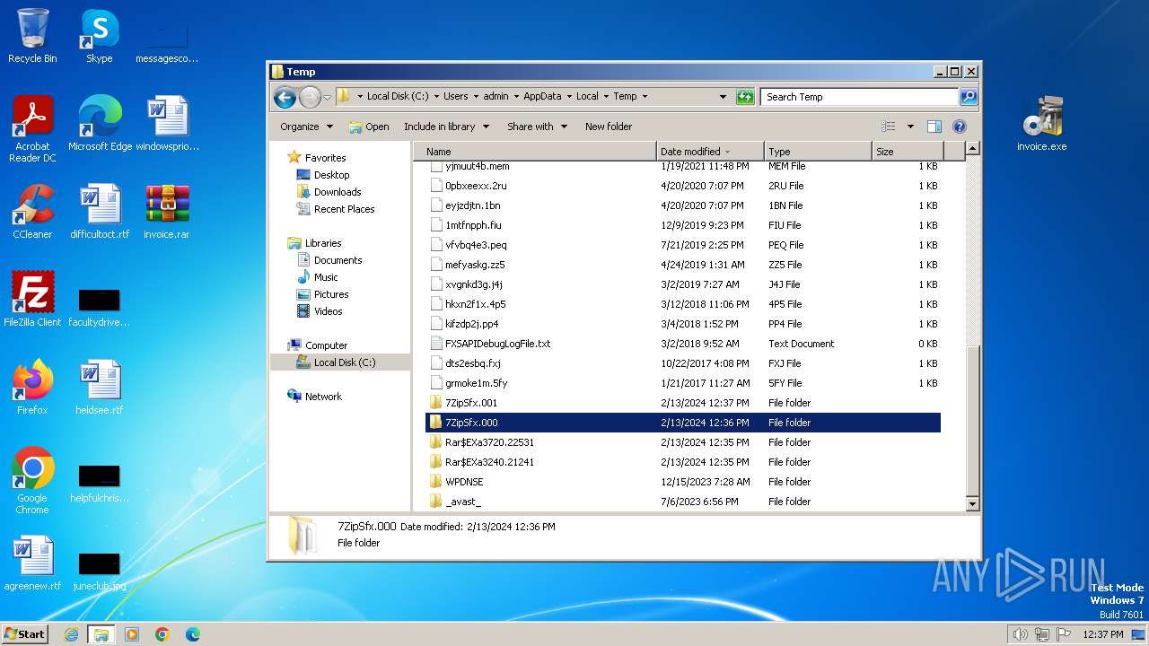1149x646 pixels.
Task: Open difficultoct.rtf document icon
Action: [100, 211]
